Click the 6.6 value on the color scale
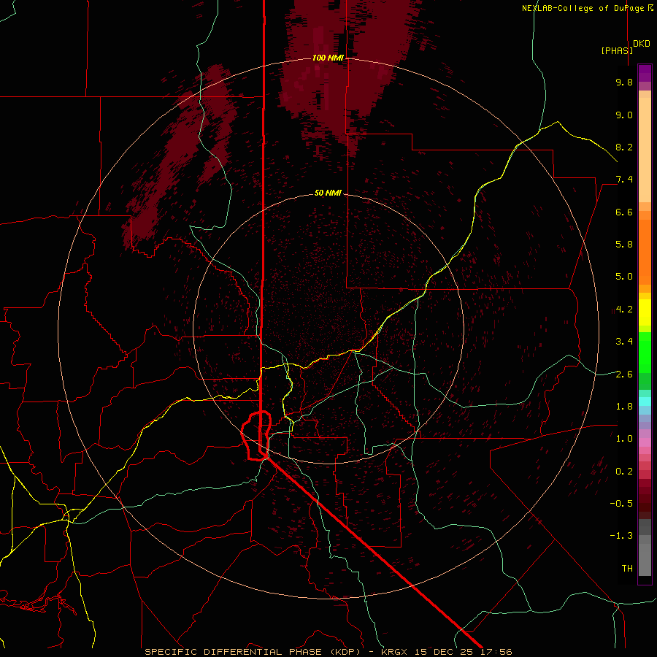This screenshot has height=657, width=657. pyautogui.click(x=624, y=212)
